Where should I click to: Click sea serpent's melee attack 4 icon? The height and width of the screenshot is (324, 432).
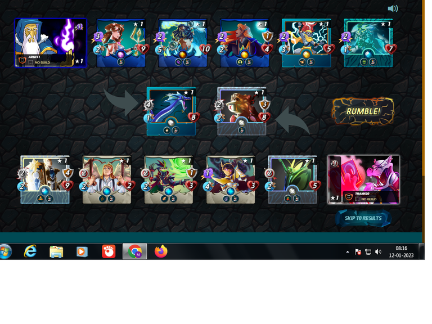(x=148, y=105)
